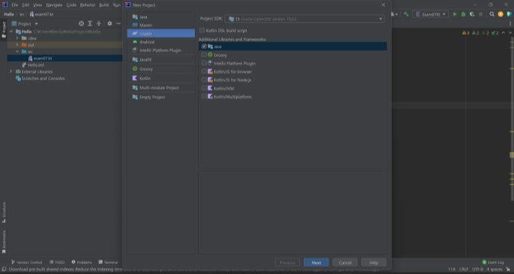Image resolution: width=514 pixels, height=274 pixels.
Task: Open Project panel settings gear
Action: pyautogui.click(x=110, y=23)
